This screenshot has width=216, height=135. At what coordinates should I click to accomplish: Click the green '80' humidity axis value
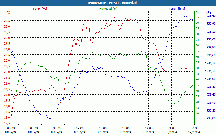click(197, 34)
